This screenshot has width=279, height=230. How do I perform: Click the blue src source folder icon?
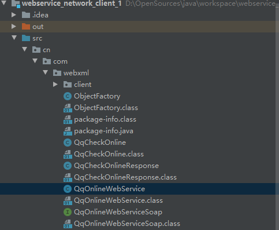click(26, 38)
